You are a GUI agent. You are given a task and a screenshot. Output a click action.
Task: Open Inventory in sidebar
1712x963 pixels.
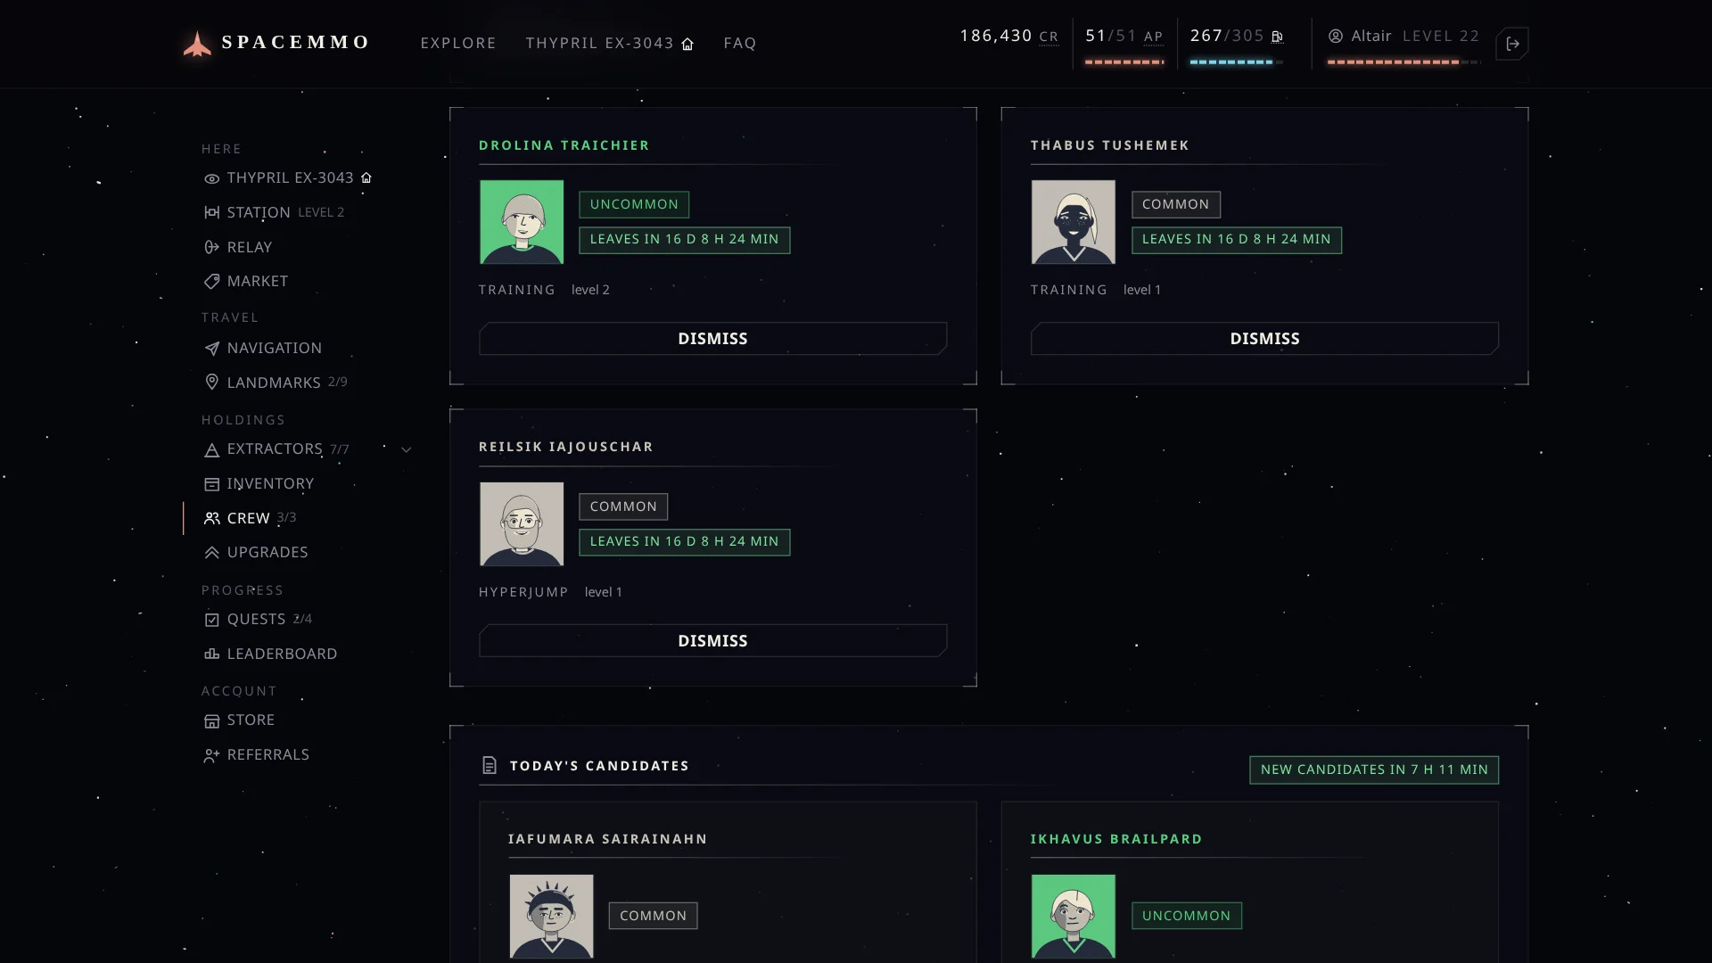(259, 483)
